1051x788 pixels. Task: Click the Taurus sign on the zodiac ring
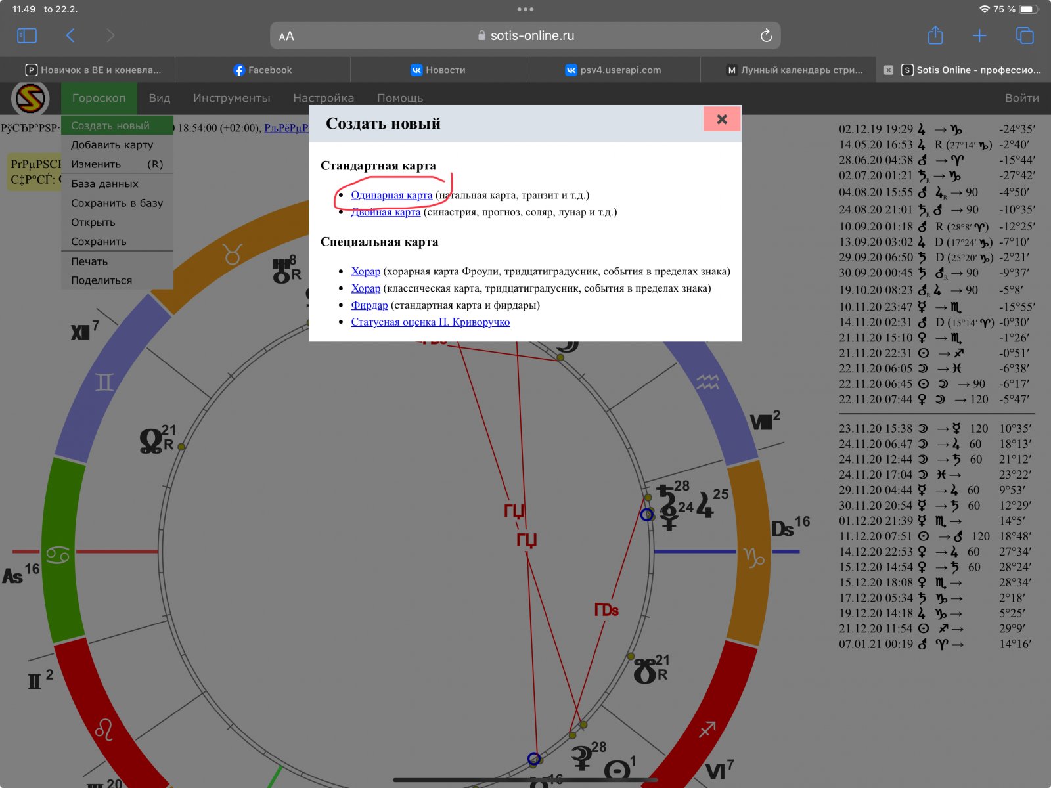(233, 254)
